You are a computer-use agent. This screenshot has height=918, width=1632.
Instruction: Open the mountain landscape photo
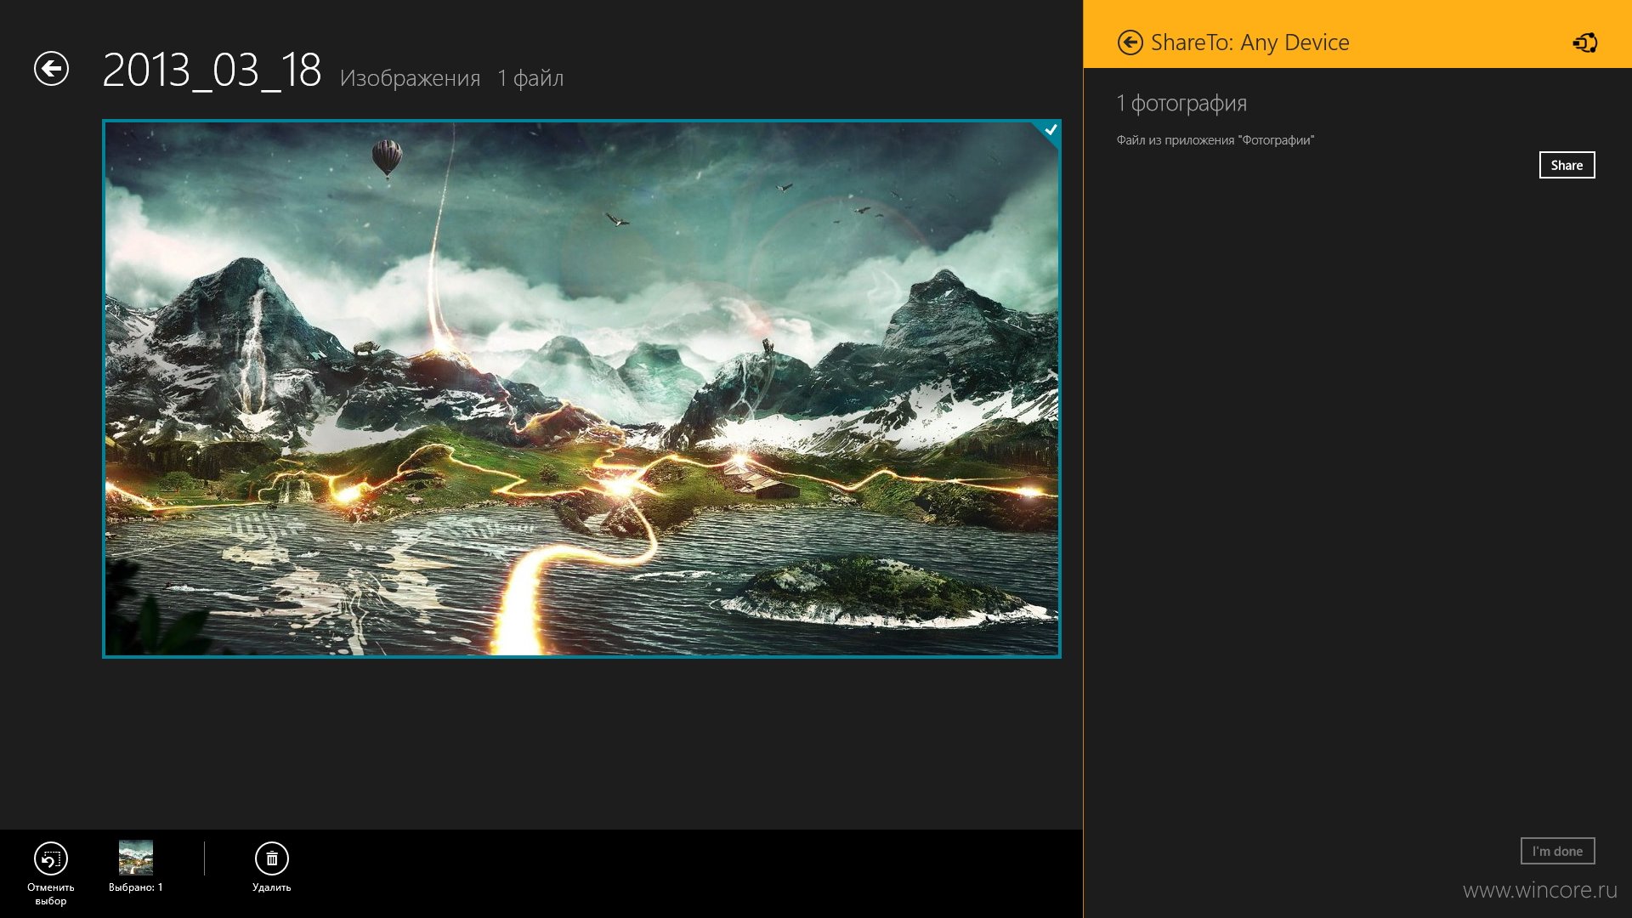click(x=581, y=388)
